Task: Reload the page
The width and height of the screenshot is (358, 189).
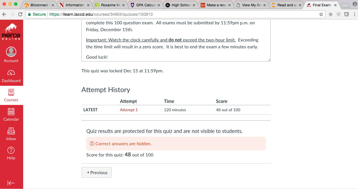Action: 20,14
